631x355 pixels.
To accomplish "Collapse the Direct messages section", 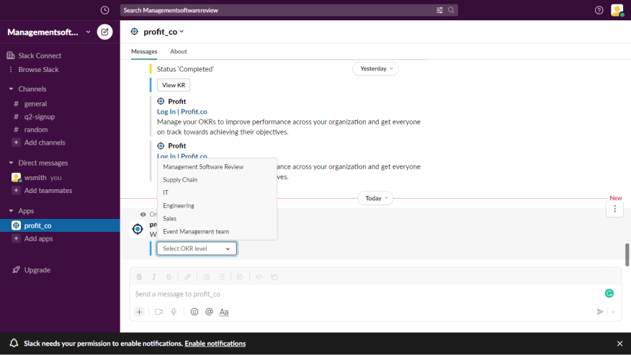I will [11, 163].
